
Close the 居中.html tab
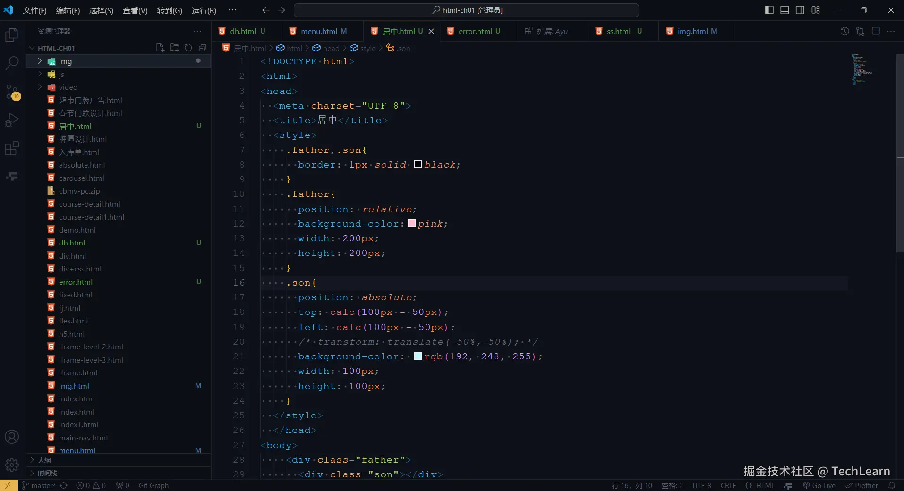point(431,31)
